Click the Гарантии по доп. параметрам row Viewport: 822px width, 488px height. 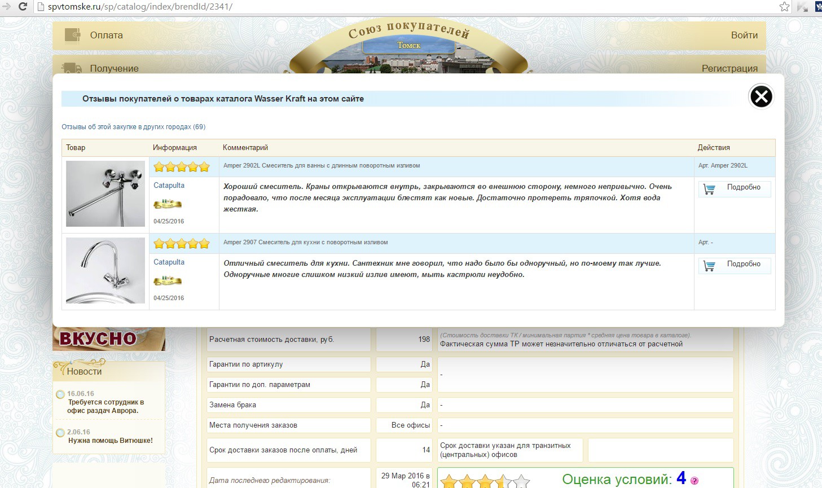pos(289,385)
